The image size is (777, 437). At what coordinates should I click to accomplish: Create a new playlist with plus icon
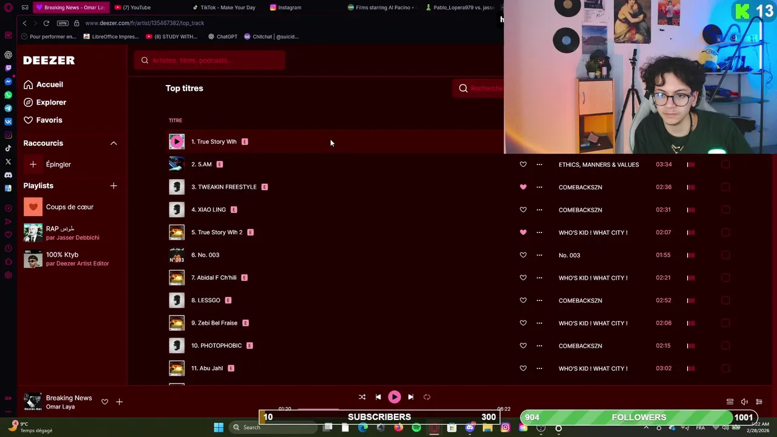pos(114,186)
